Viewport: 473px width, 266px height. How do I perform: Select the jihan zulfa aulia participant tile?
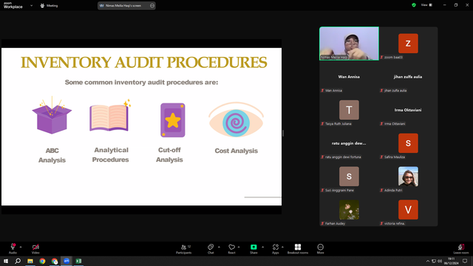coord(408,77)
